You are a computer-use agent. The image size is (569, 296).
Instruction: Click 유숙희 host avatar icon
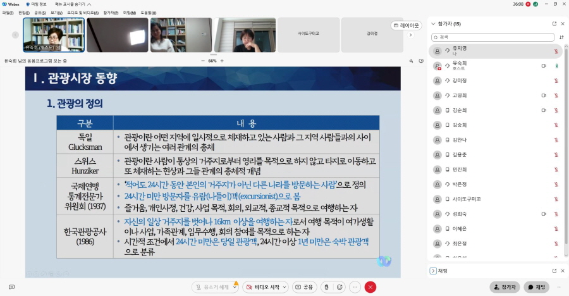click(x=437, y=66)
